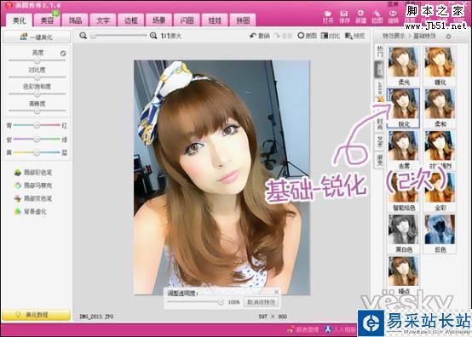Select the 局部变色笔 tool
This screenshot has width=472, height=337.
coord(33,198)
